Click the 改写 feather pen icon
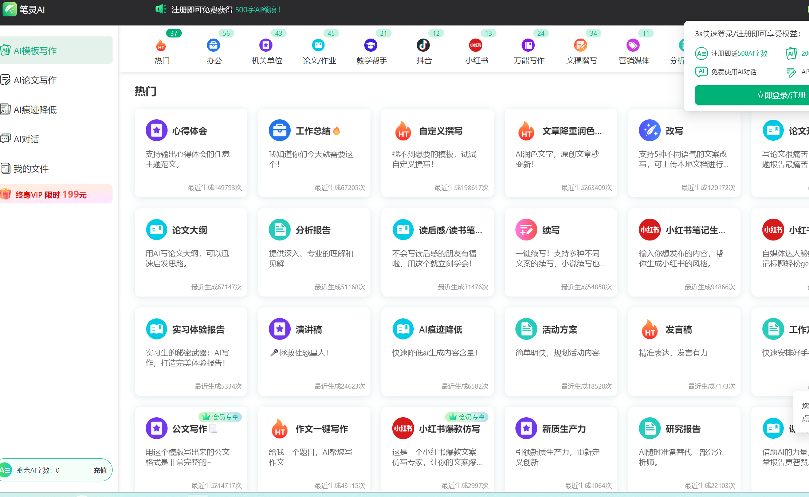The height and width of the screenshot is (497, 809). point(650,130)
